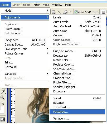The height and width of the screenshot is (124, 107).
Task: Open the Help menu
Action: pos(68,5)
